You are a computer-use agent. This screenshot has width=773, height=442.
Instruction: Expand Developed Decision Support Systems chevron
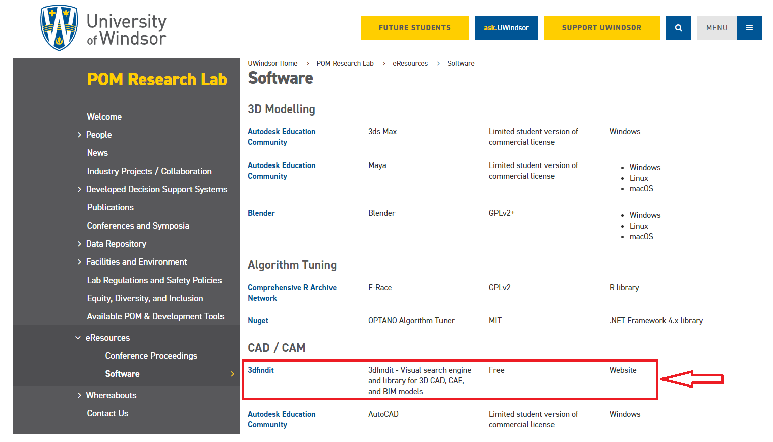click(x=79, y=189)
